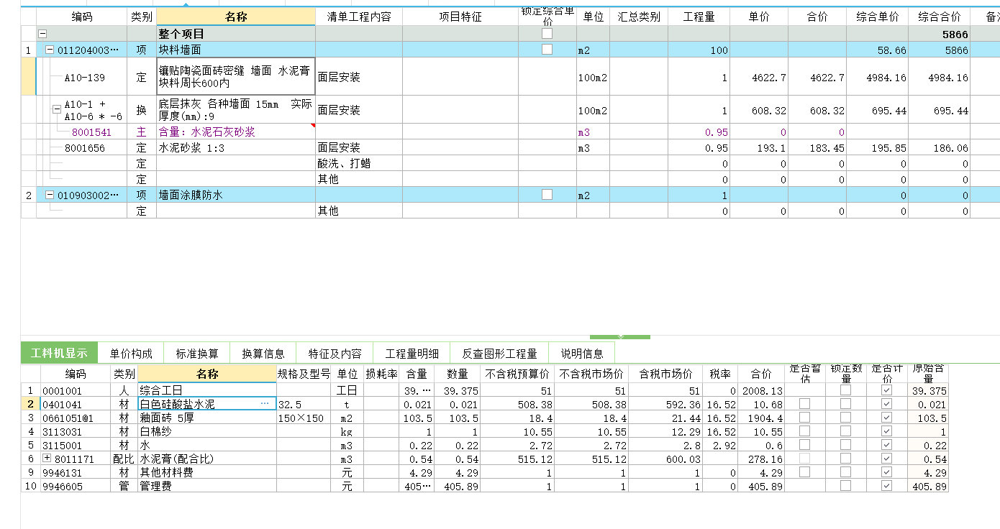The image size is (1000, 529).
Task: Click the 规格及型号 column header
Action: pos(305,374)
